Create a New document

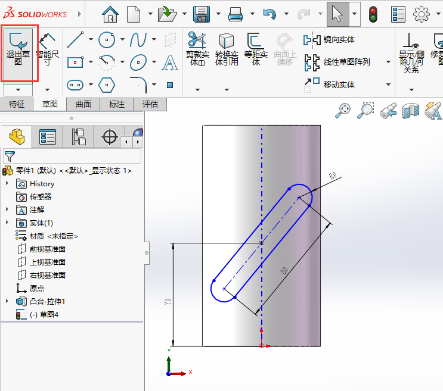[x=134, y=14]
